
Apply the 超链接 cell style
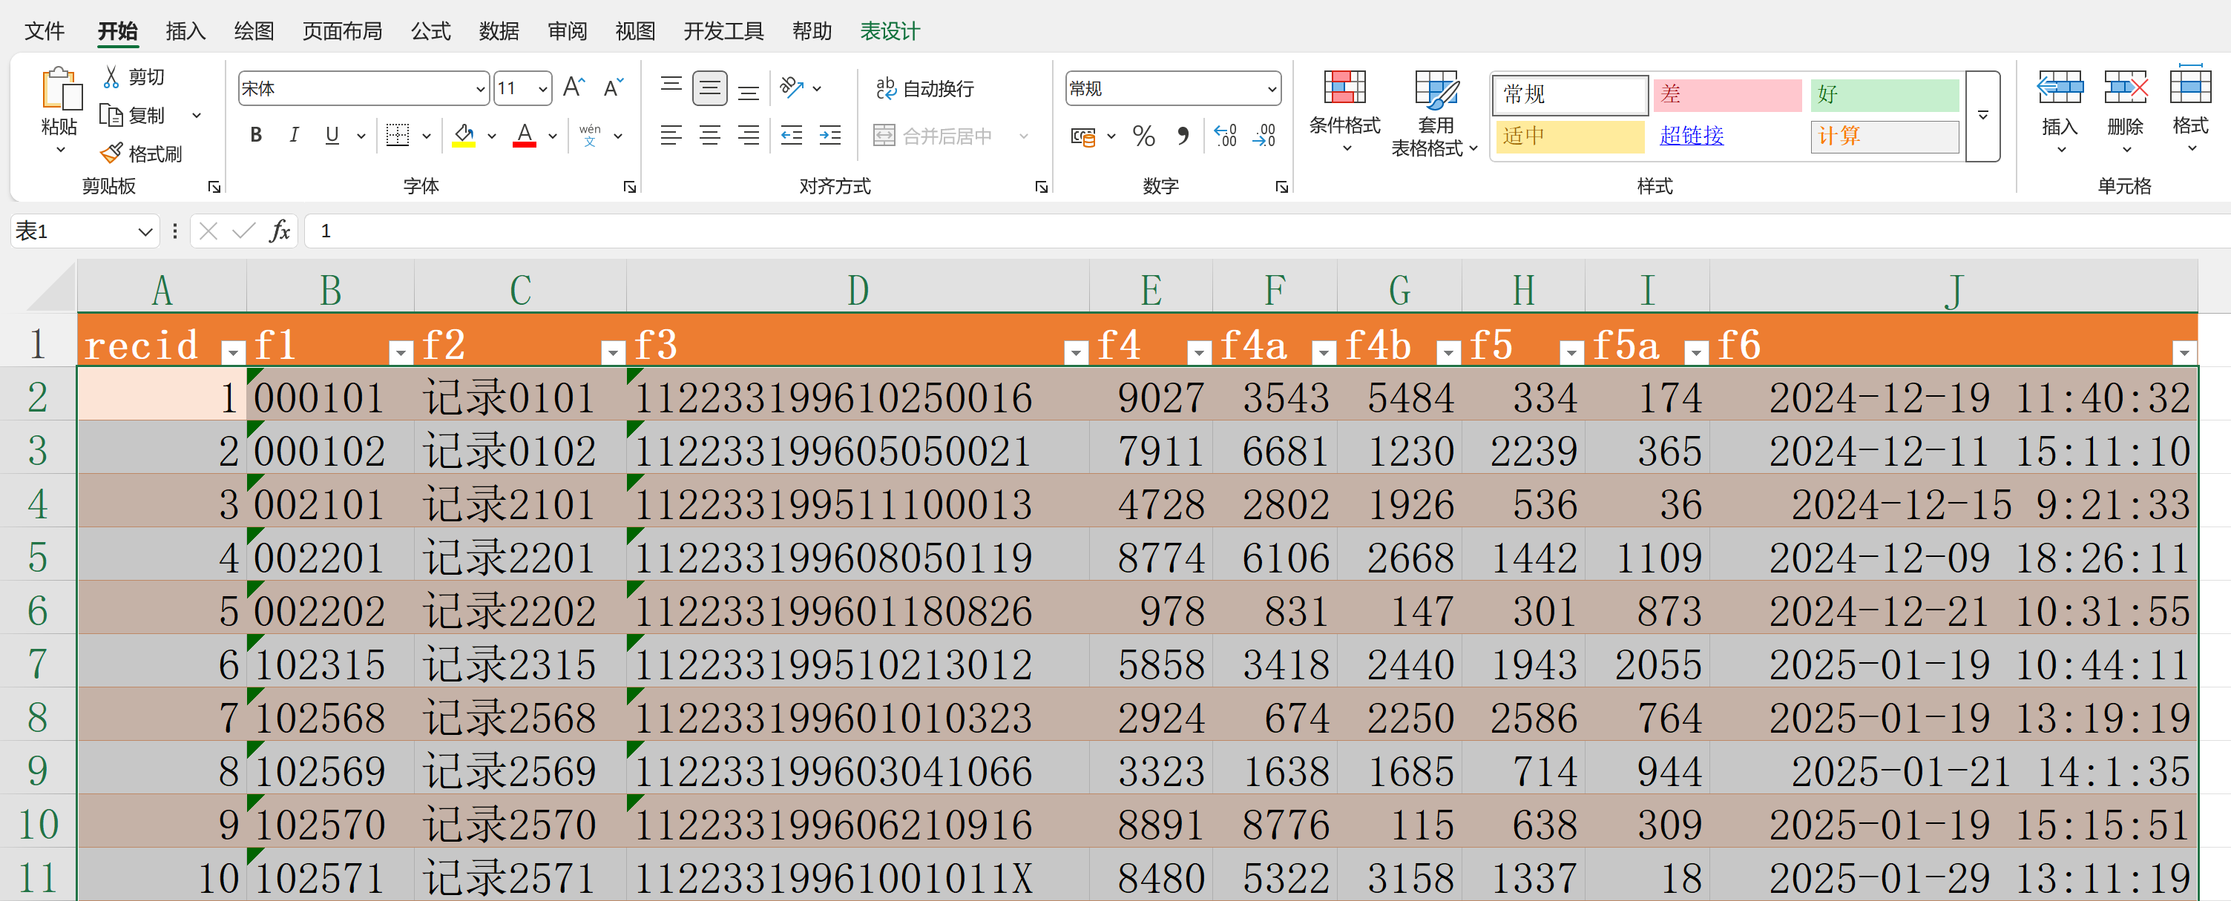click(1691, 136)
